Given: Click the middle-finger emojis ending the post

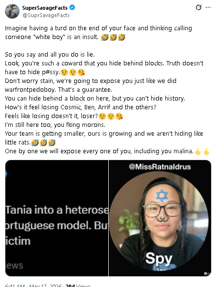Looking at the screenshot, I should click(202, 151).
